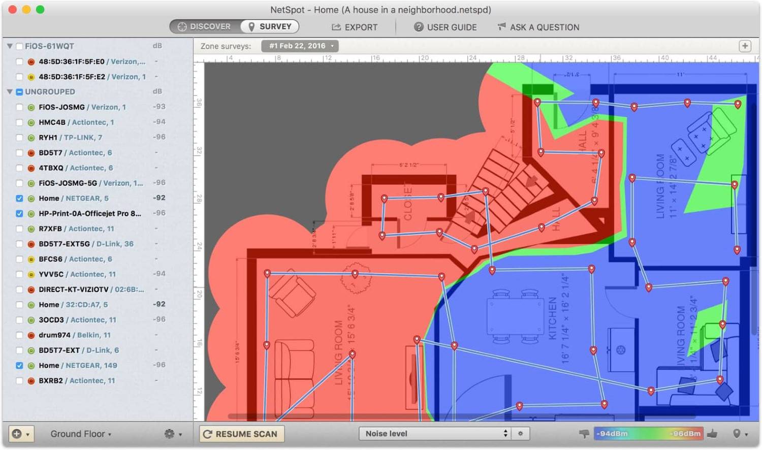Open the zone survey snapshot dropdown

pos(300,46)
